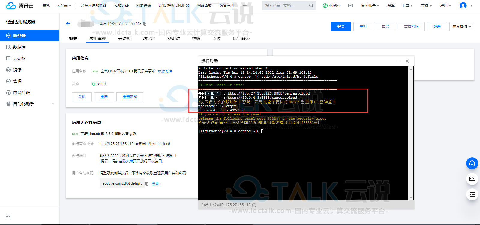The image size is (480, 225).
Task: Click the terminal vertical scrollbar
Action: click(x=411, y=133)
